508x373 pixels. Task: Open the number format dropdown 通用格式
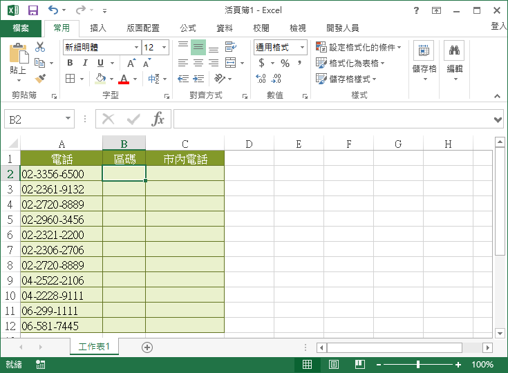(x=302, y=47)
